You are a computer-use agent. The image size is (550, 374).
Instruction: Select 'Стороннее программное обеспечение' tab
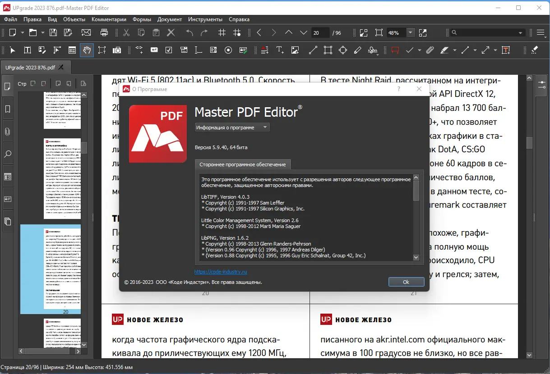coord(243,164)
